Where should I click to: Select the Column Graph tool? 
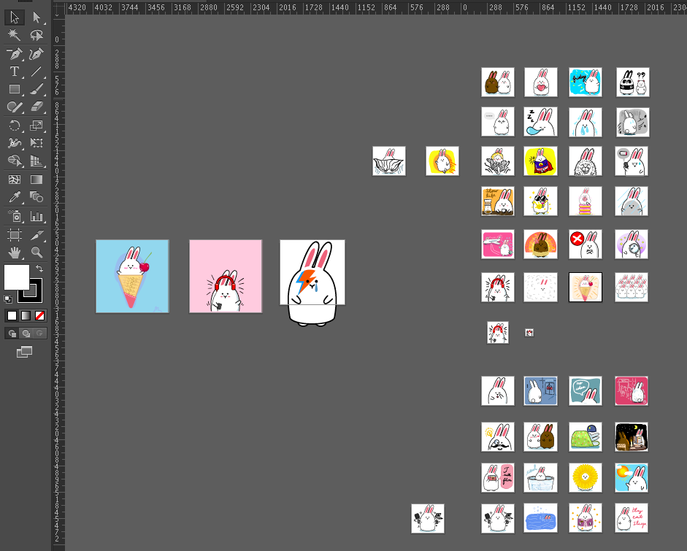[37, 216]
